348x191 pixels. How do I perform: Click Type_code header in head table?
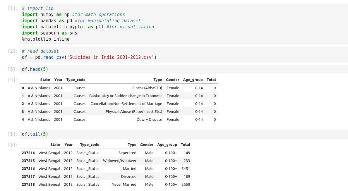[76, 80]
